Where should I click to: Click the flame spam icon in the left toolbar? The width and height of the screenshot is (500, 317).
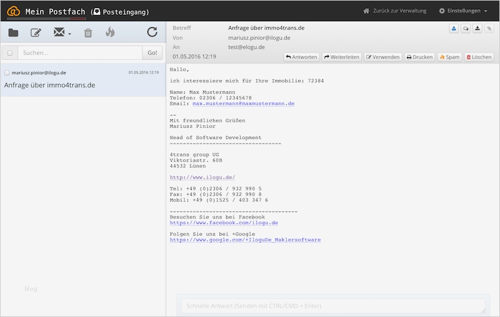110,32
